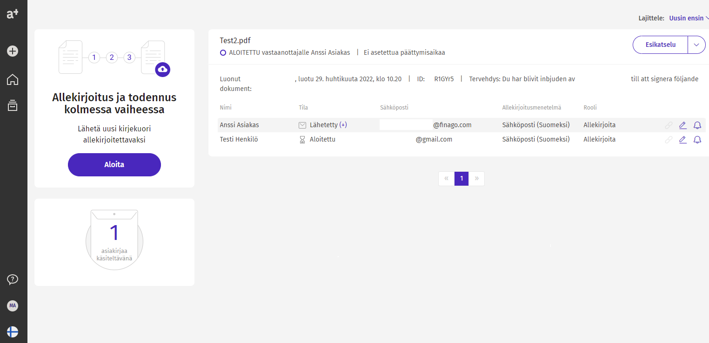Click reminder bell icon for Anssi Asiakas
Screen dimensions: 709x343
(697, 125)
